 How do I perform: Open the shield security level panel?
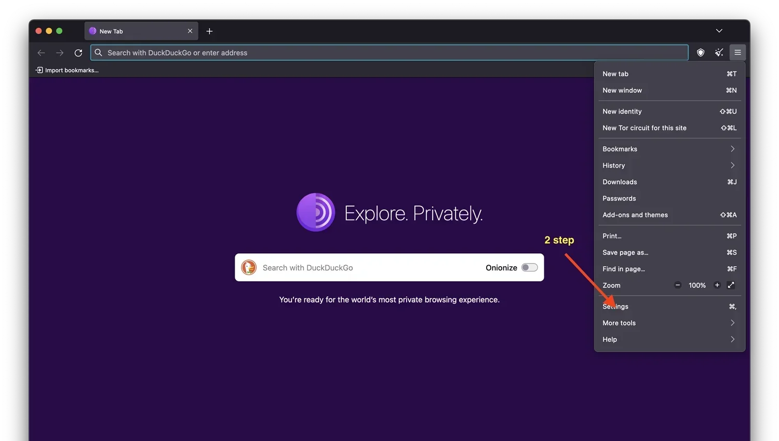tap(700, 52)
